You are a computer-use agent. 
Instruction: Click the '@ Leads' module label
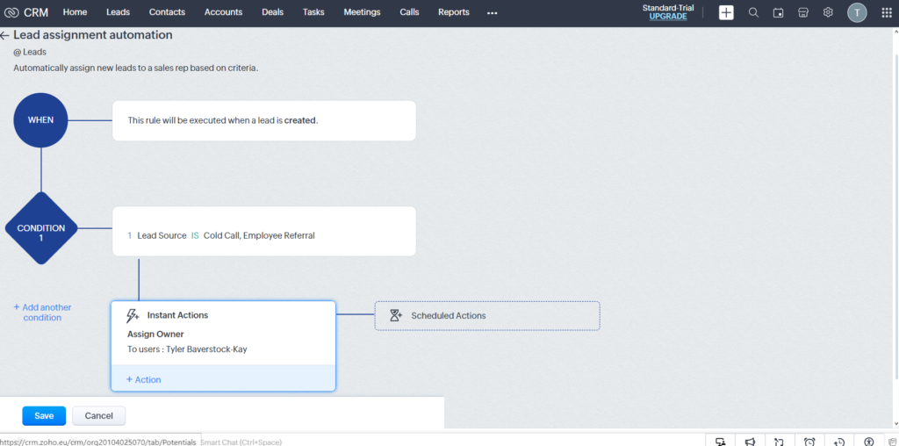coord(30,52)
